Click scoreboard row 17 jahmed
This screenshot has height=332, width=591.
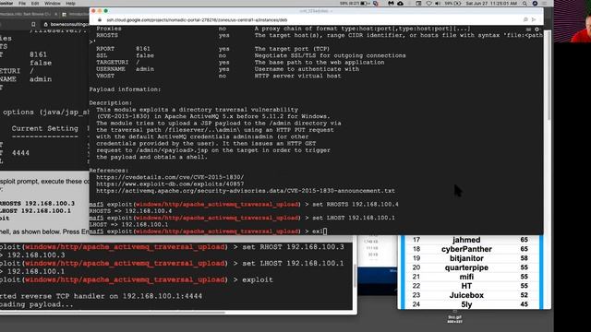point(472,240)
